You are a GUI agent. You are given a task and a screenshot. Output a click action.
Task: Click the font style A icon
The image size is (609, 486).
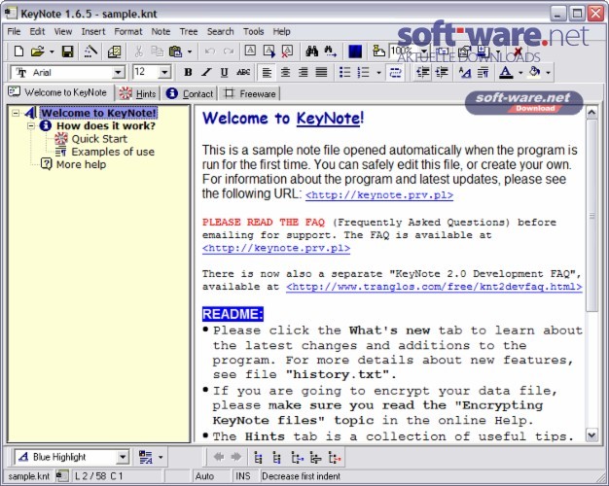pos(465,73)
